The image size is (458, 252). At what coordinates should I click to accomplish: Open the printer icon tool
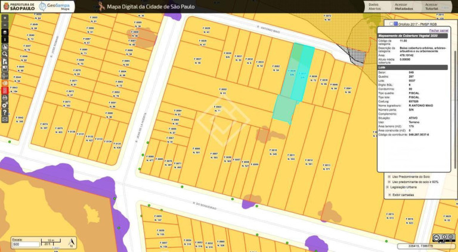(5, 97)
